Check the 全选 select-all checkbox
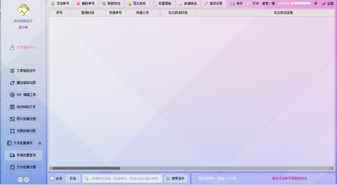This screenshot has height=185, width=337. click(52, 178)
